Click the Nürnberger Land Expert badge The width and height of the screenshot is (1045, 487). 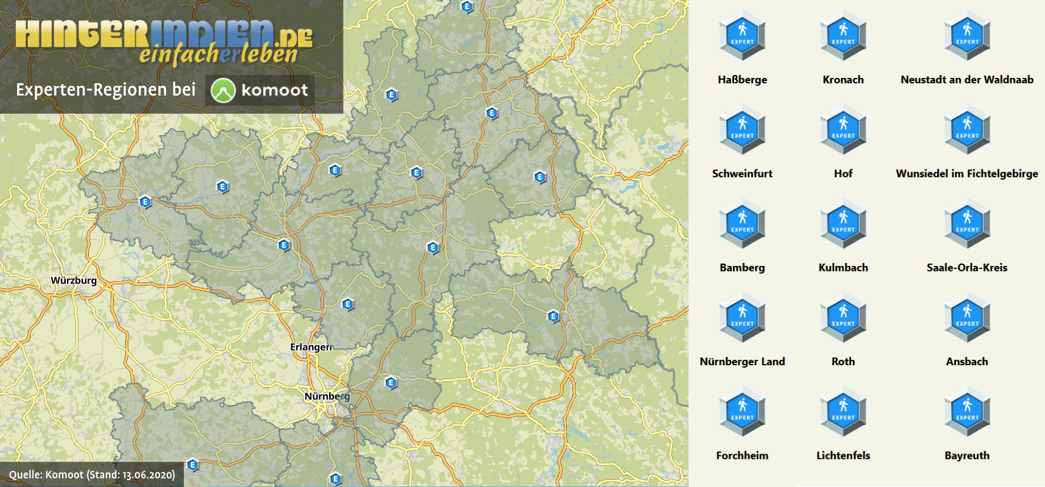point(742,317)
